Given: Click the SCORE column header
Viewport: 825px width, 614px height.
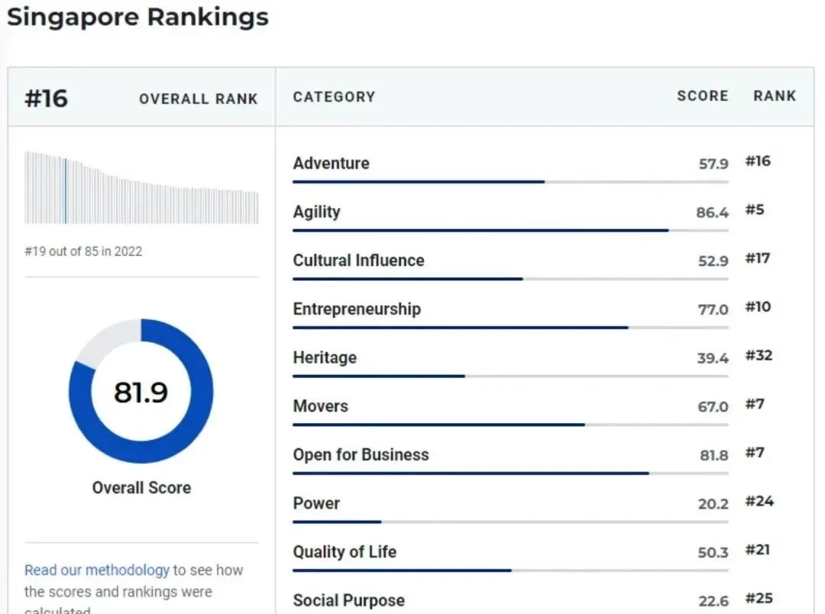Looking at the screenshot, I should [703, 96].
